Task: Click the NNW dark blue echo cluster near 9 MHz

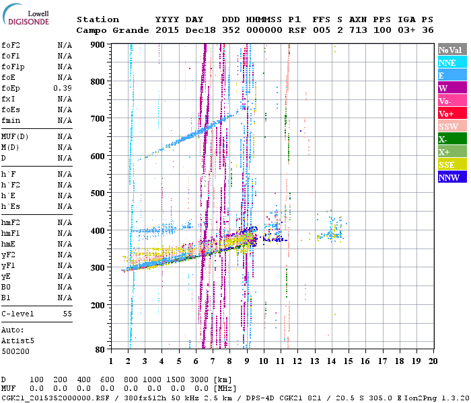Action: coord(251,237)
